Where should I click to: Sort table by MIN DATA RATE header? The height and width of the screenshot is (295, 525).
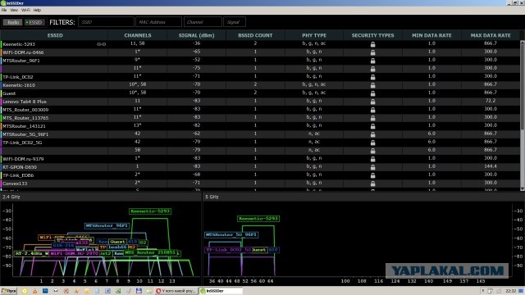pos(431,35)
